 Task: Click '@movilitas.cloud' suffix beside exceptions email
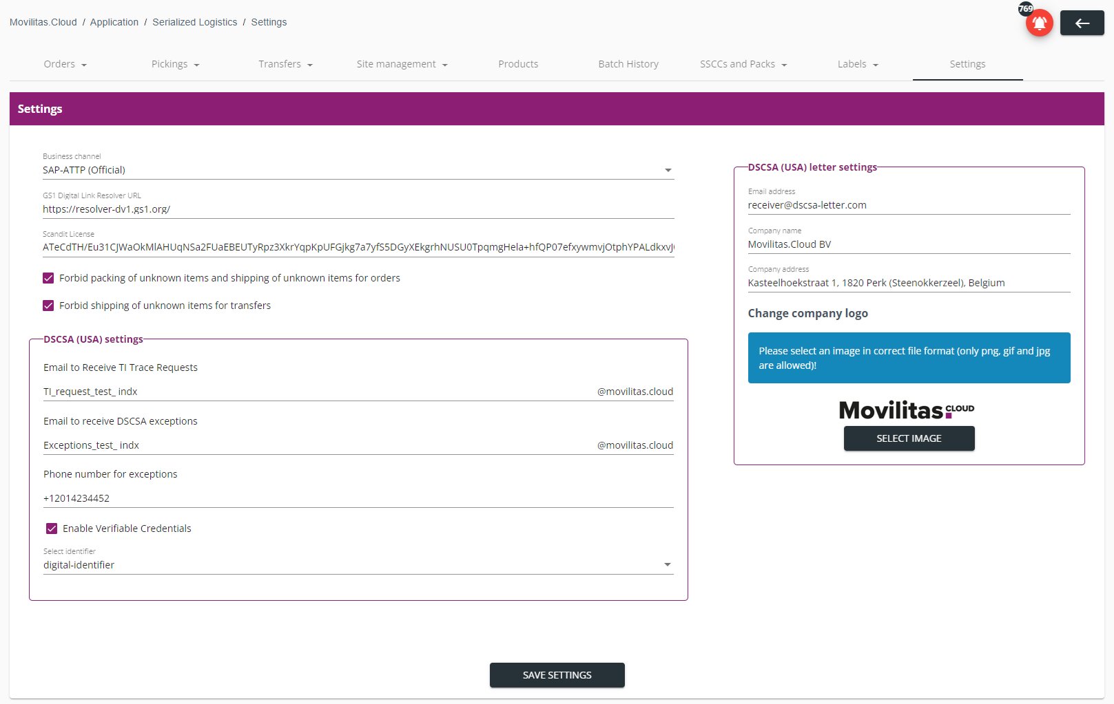pyautogui.click(x=635, y=445)
